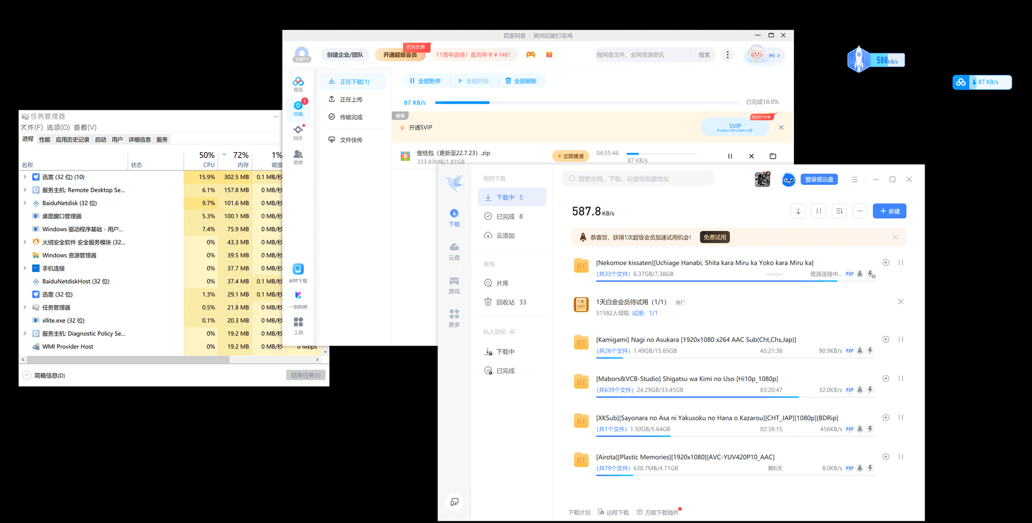Pause the 壁纸包 zip download
This screenshot has width=1032, height=523.
tap(730, 156)
